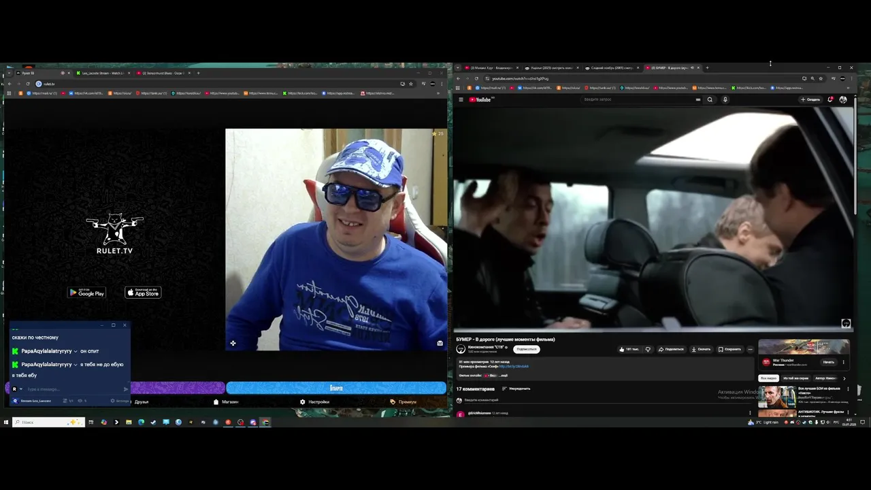871x490 pixels.
Task: Subscribe via Подписаться button
Action: [x=527, y=349]
